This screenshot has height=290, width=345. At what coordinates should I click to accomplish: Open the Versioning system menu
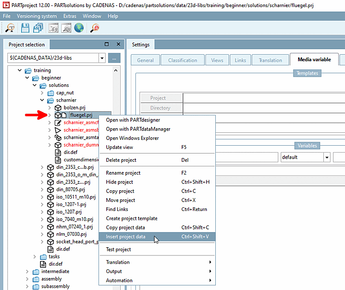coord(37,16)
